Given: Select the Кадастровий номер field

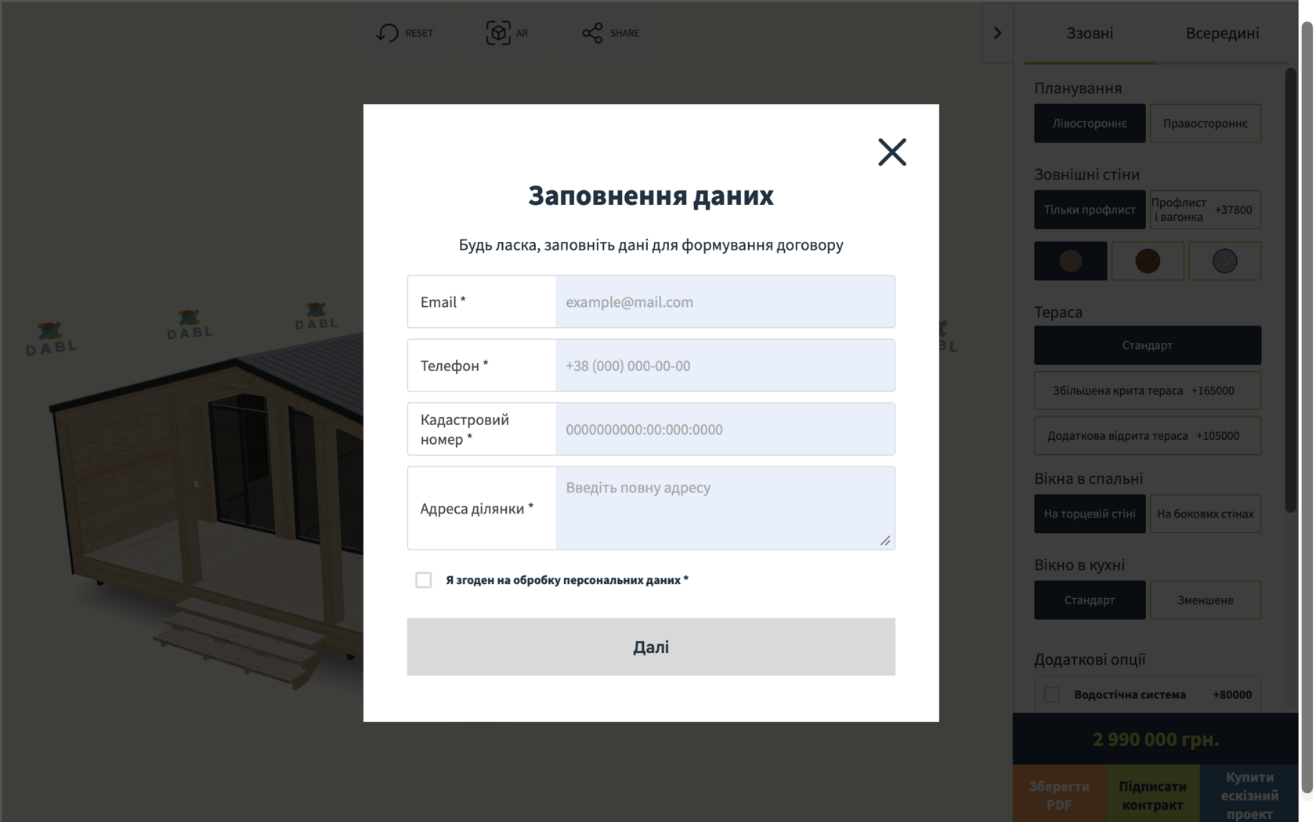Looking at the screenshot, I should pos(725,429).
